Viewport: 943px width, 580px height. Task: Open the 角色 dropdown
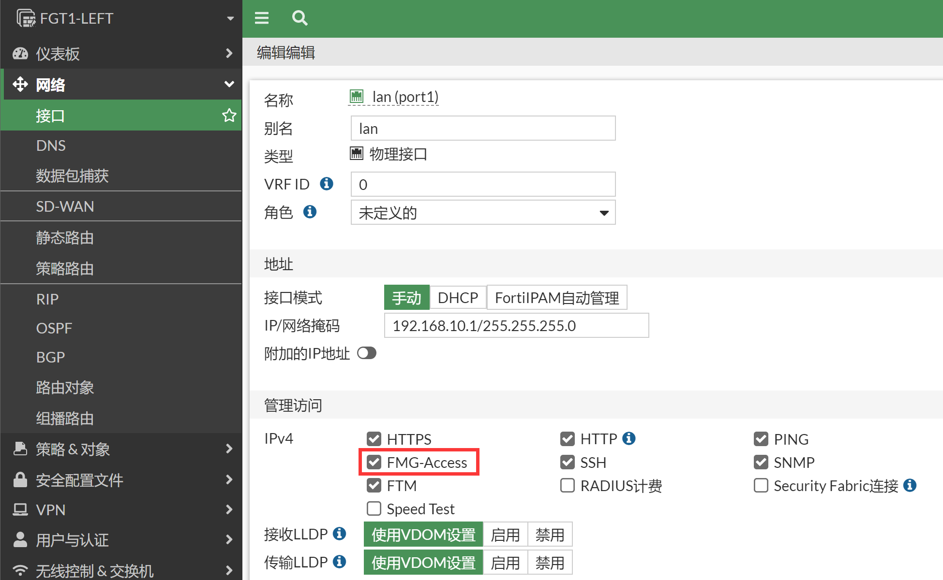482,213
